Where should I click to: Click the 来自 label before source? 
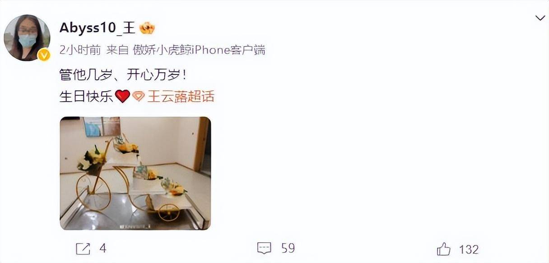pyautogui.click(x=117, y=51)
